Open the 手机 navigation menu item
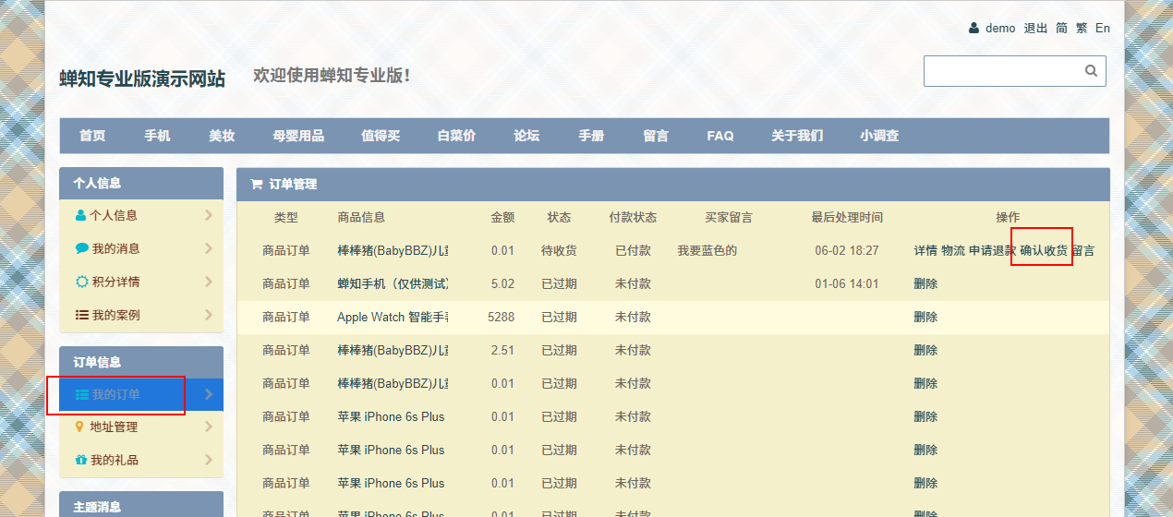The width and height of the screenshot is (1173, 517). pyautogui.click(x=157, y=136)
